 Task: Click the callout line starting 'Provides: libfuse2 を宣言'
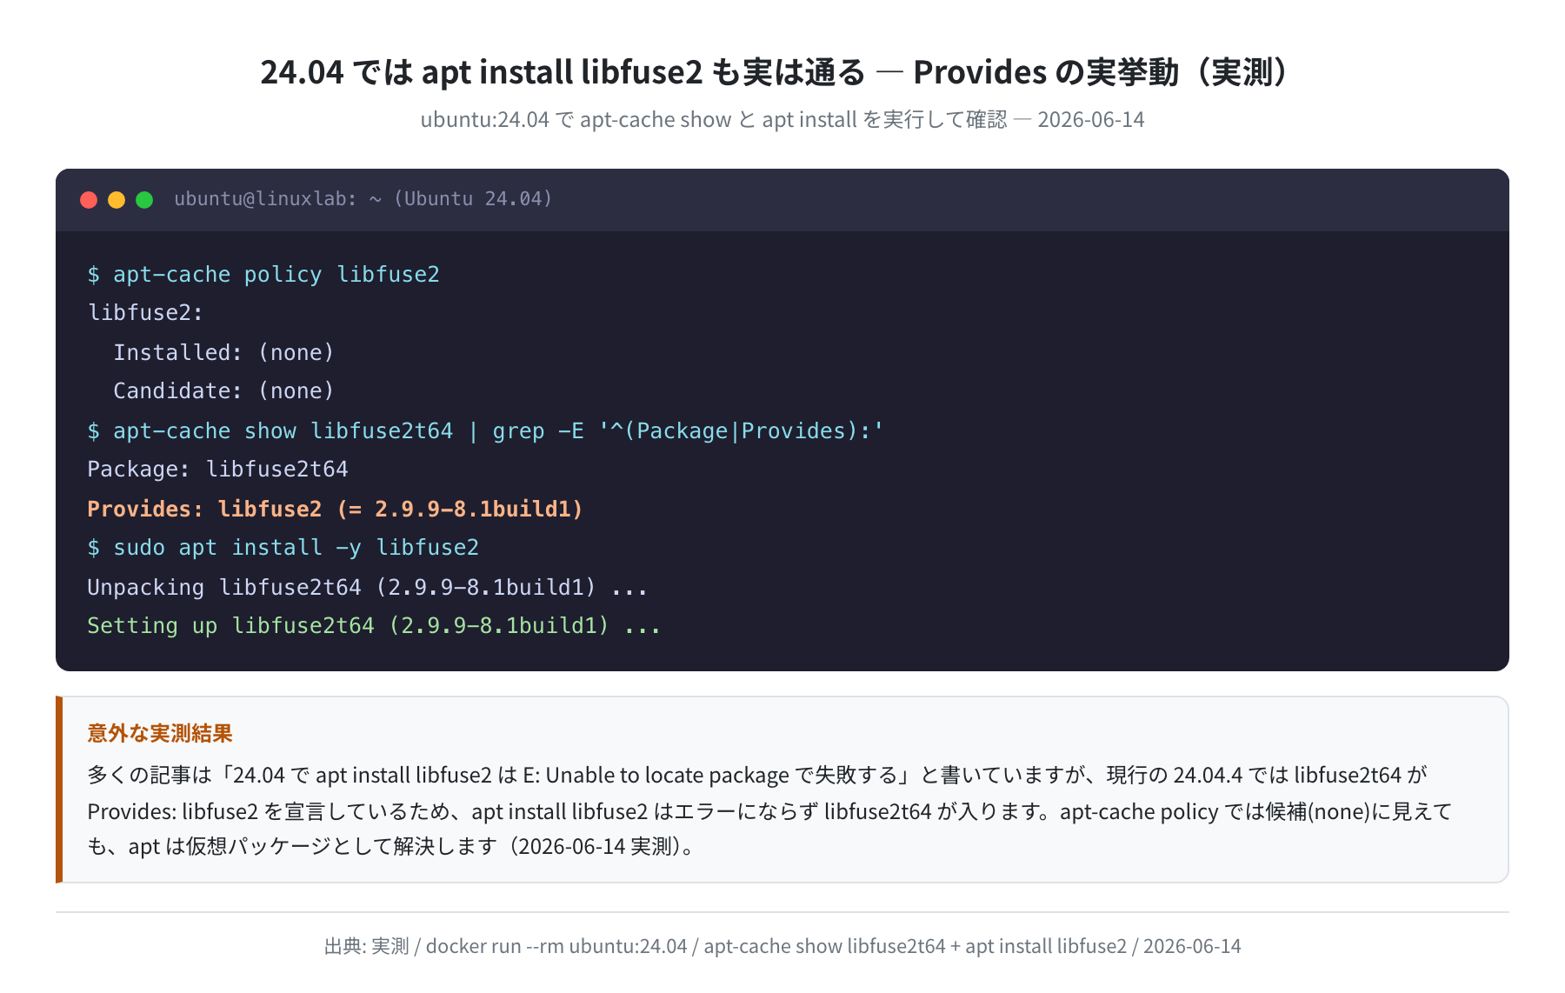(x=769, y=811)
